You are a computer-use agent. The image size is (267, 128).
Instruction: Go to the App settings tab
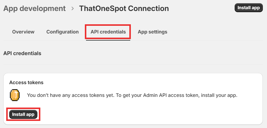click(x=152, y=32)
